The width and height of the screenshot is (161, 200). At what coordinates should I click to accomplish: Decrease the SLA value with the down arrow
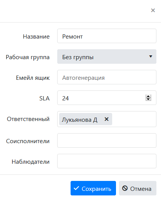point(148,99)
